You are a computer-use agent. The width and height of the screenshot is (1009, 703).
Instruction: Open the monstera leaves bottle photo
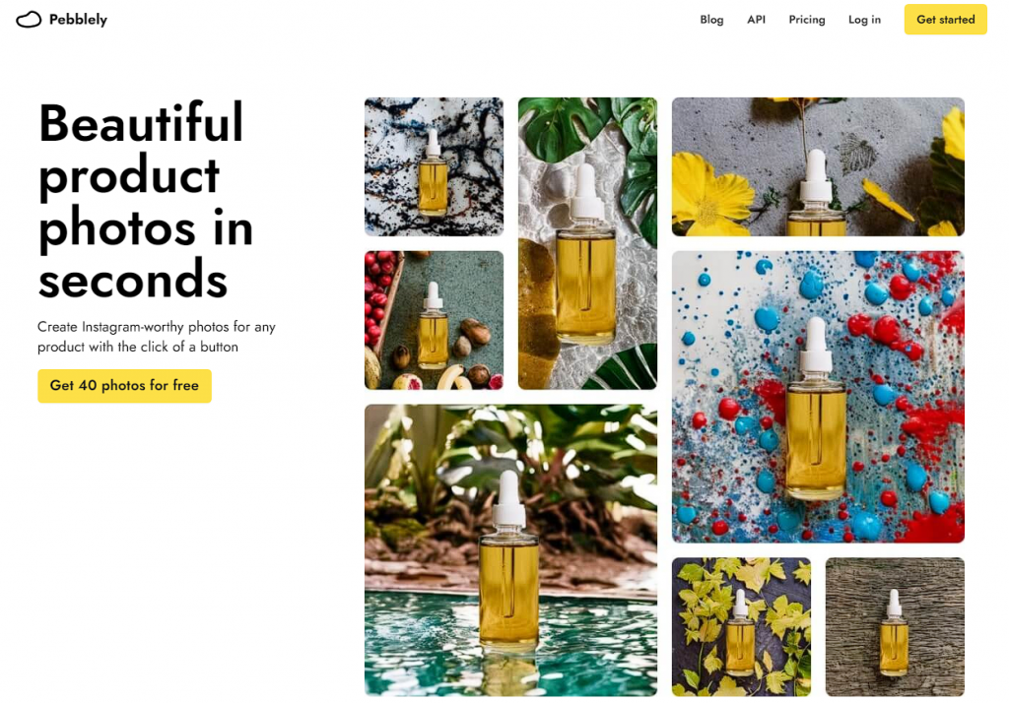pos(587,243)
